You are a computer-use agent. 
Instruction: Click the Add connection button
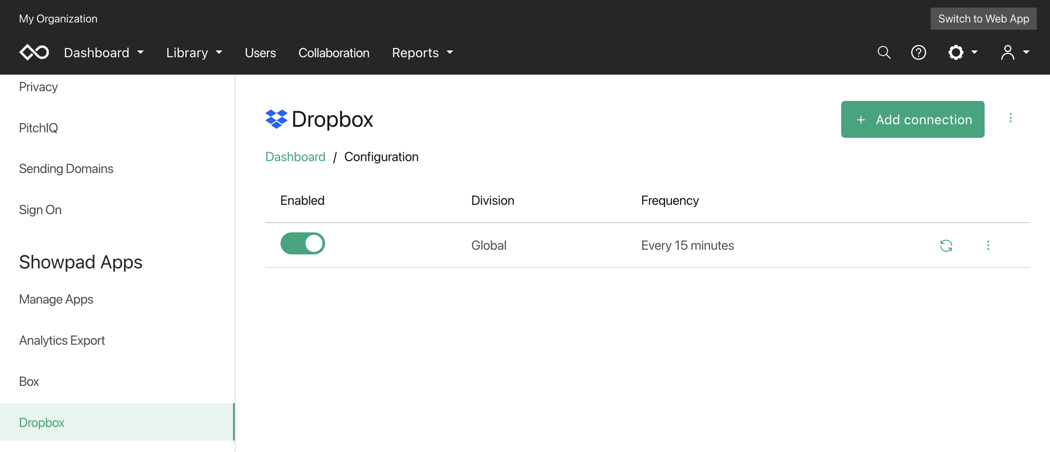(x=912, y=119)
